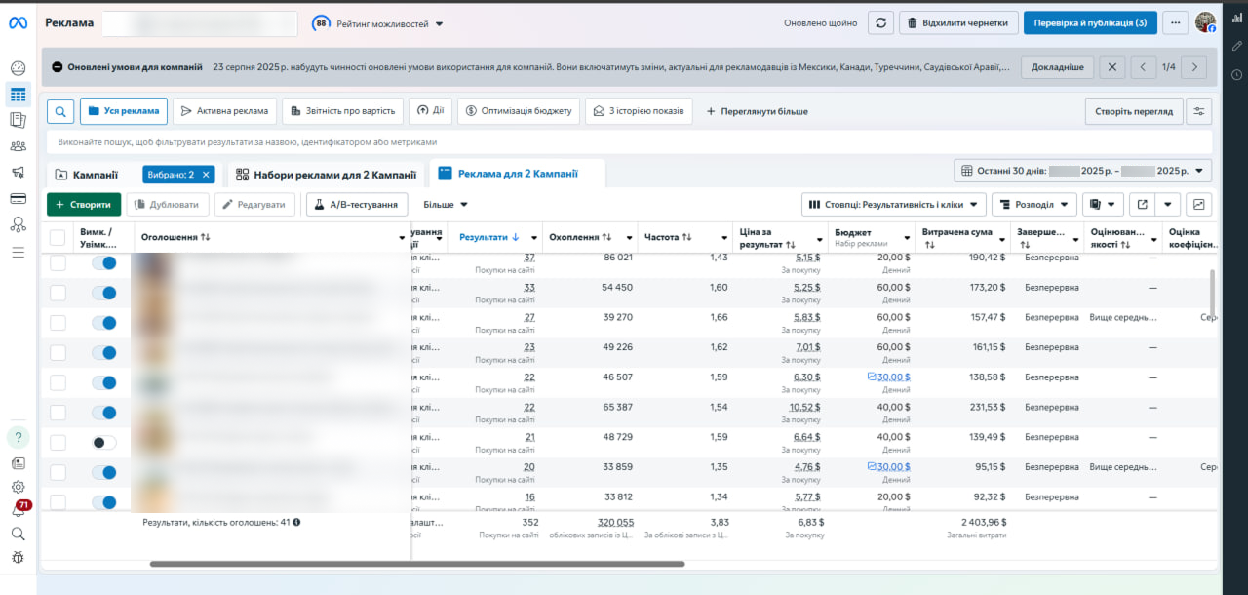Open the filter sliders settings icon
The image size is (1248, 595).
(1198, 111)
